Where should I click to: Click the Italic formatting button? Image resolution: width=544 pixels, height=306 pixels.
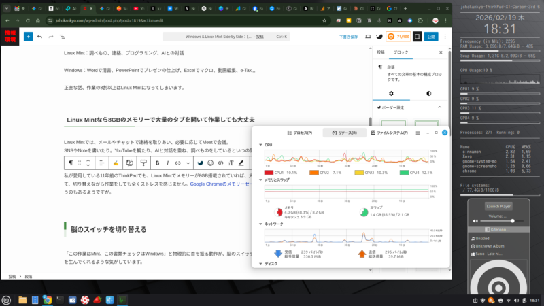[167, 163]
